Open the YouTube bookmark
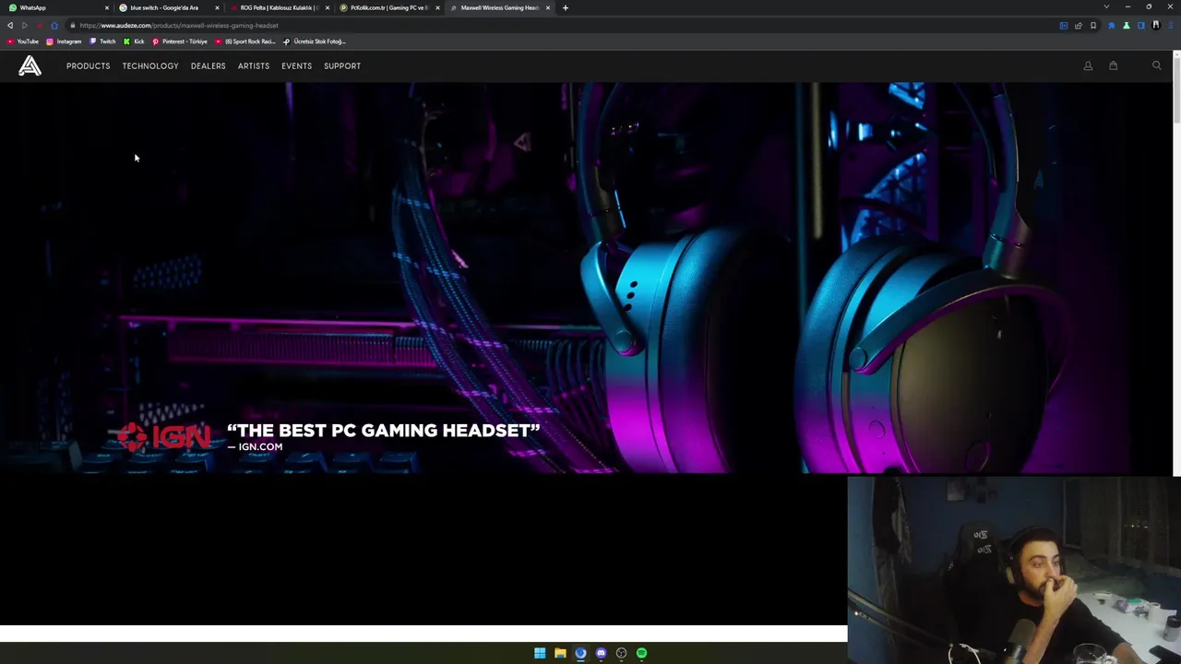Screen dimensions: 1181x664 click(x=23, y=41)
